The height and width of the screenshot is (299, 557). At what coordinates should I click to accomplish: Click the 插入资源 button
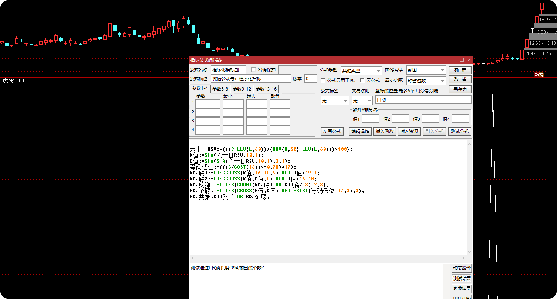[409, 131]
